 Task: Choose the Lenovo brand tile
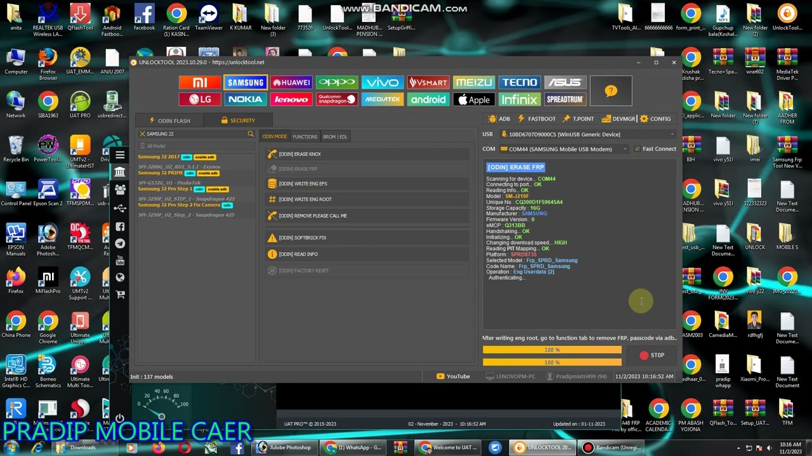[291, 99]
